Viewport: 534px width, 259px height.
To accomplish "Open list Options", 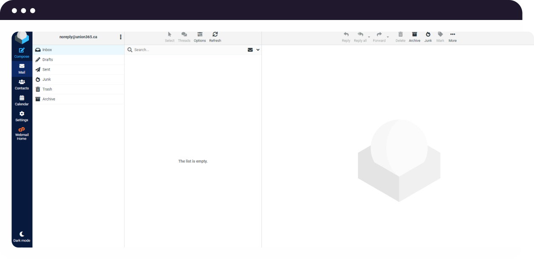I will pyautogui.click(x=200, y=37).
